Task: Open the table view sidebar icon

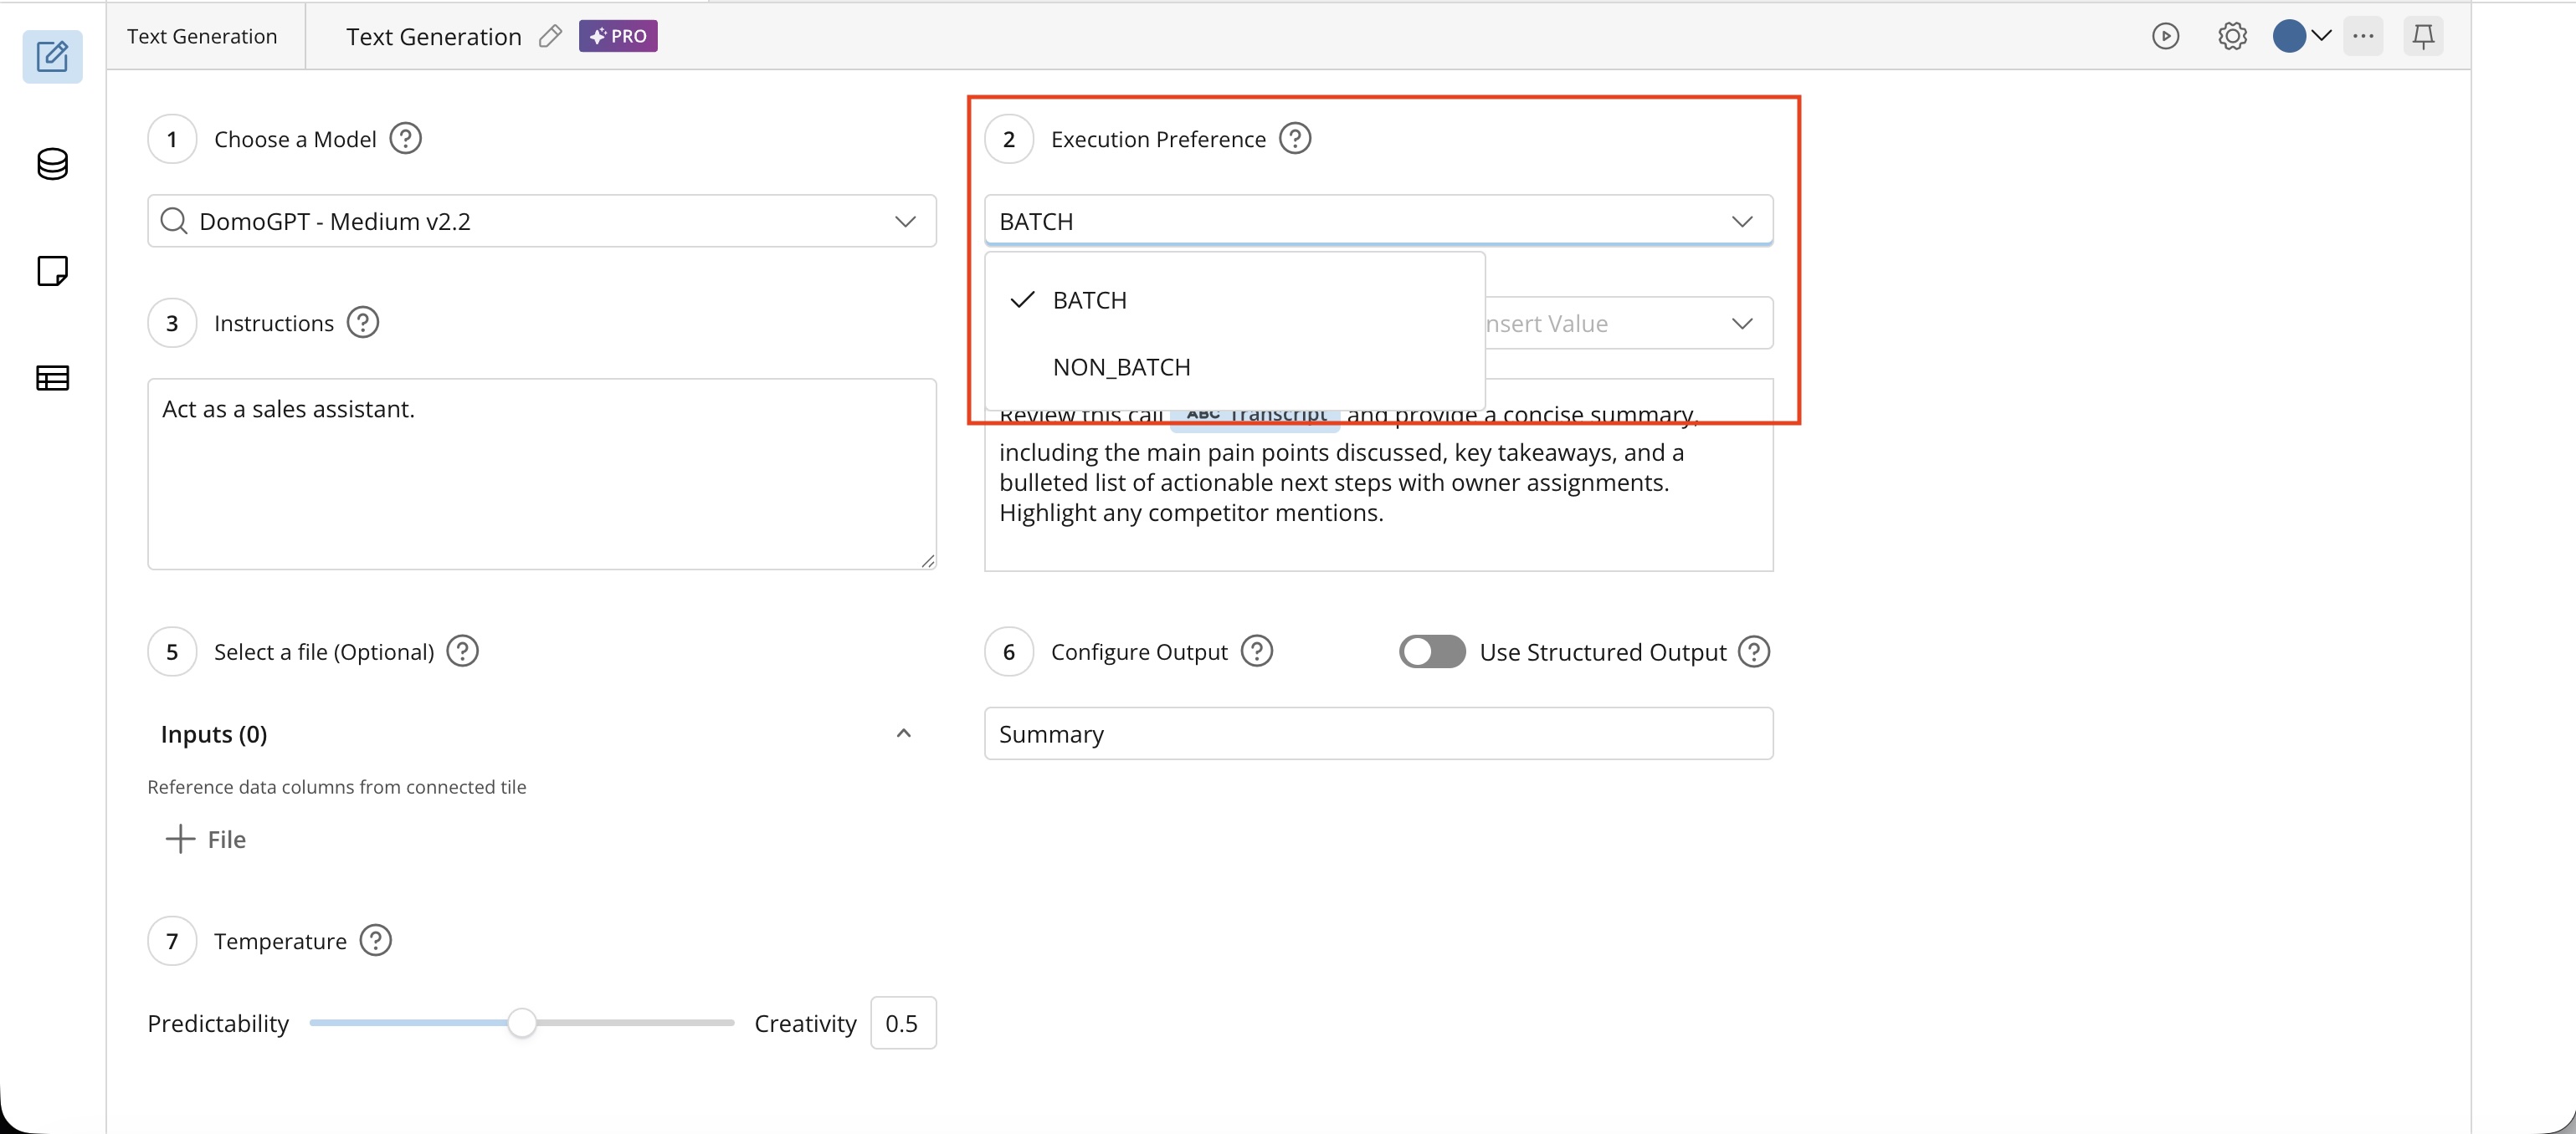Action: point(52,378)
